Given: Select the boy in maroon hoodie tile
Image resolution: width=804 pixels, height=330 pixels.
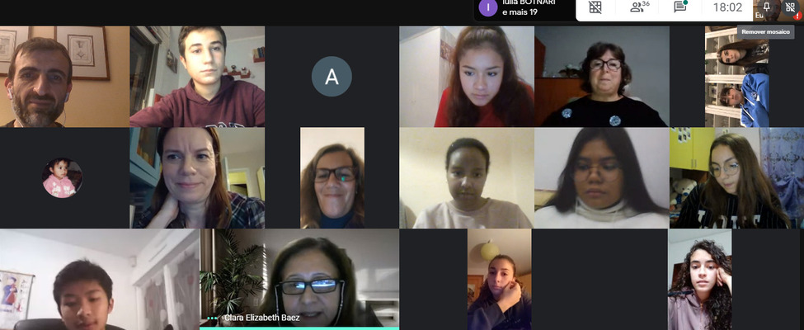Looking at the screenshot, I should (197, 77).
